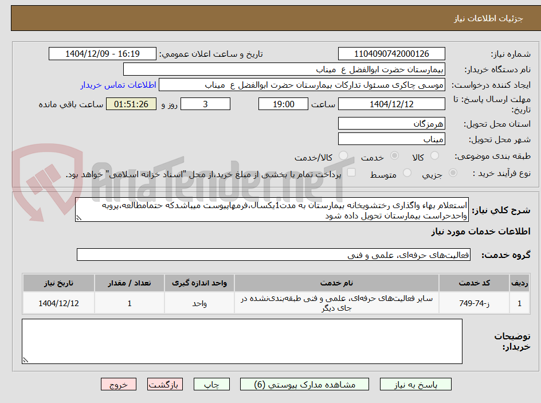Screen dimensions: 541x403
Task: Click the توضیحات خریدار buyer notes textarea
Action: click(242, 341)
